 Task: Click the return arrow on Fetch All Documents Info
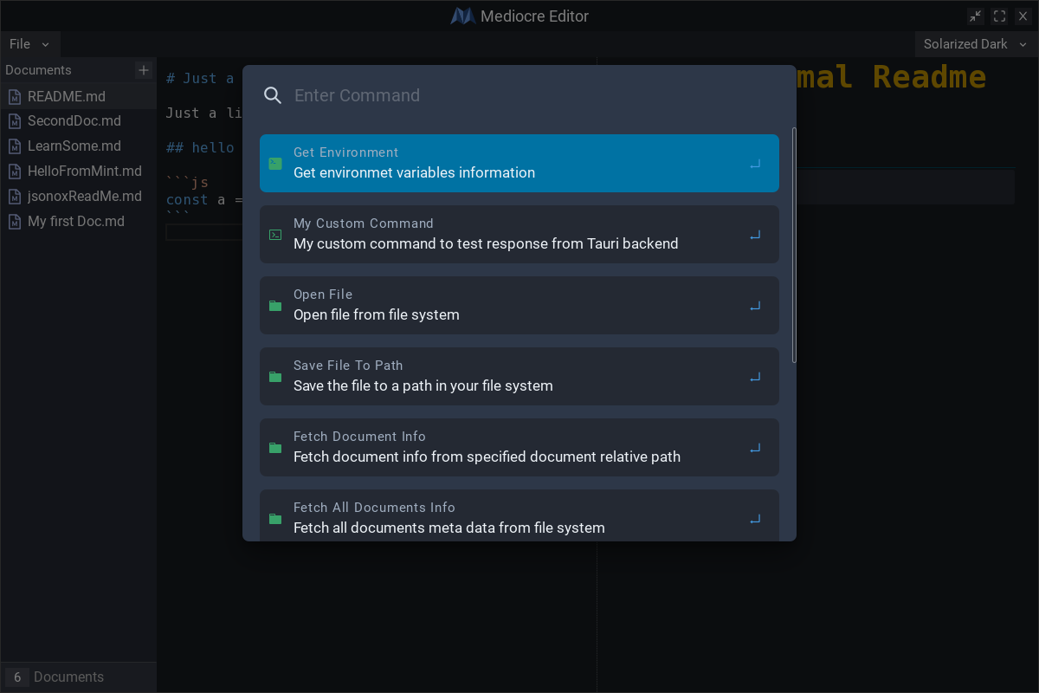755,518
